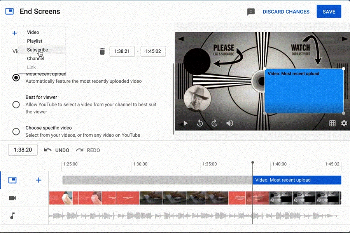Click the audio waveform track
Screen dimensions: 350x233
(x=195, y=216)
